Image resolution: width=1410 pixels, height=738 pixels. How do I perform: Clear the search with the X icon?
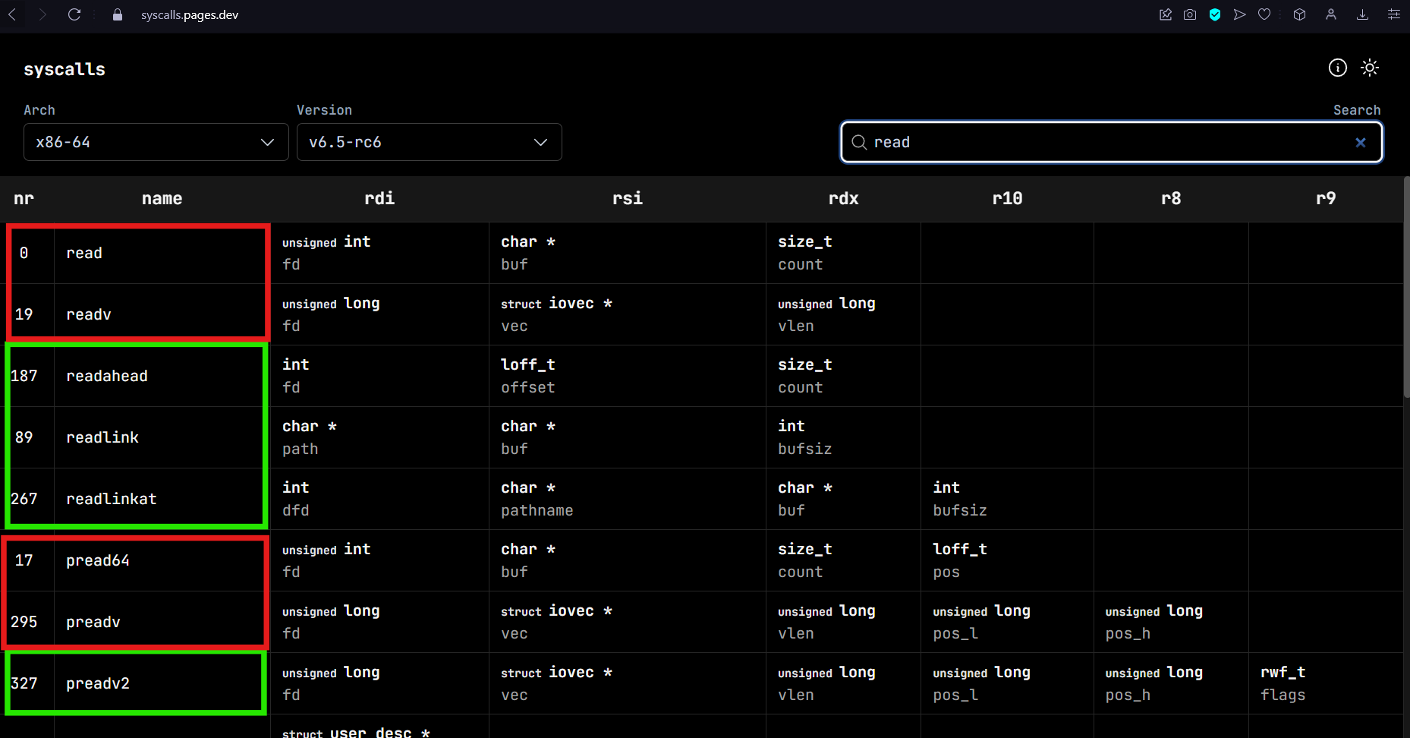click(x=1360, y=143)
